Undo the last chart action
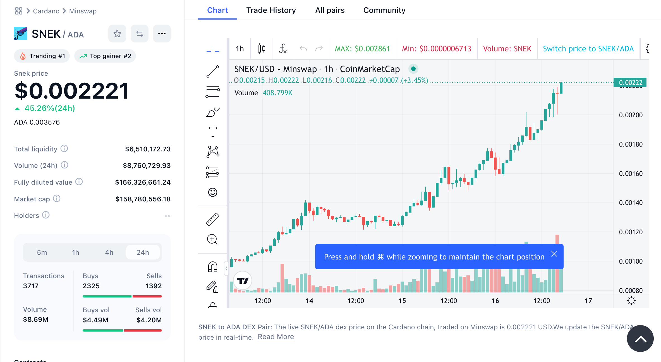The width and height of the screenshot is (661, 362). click(303, 49)
